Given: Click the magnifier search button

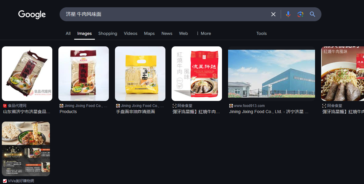Looking at the screenshot, I should pos(313,14).
